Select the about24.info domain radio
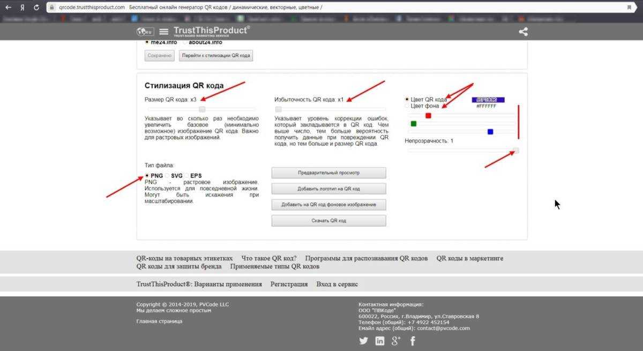Screen dimensions: 643x351 point(185,42)
